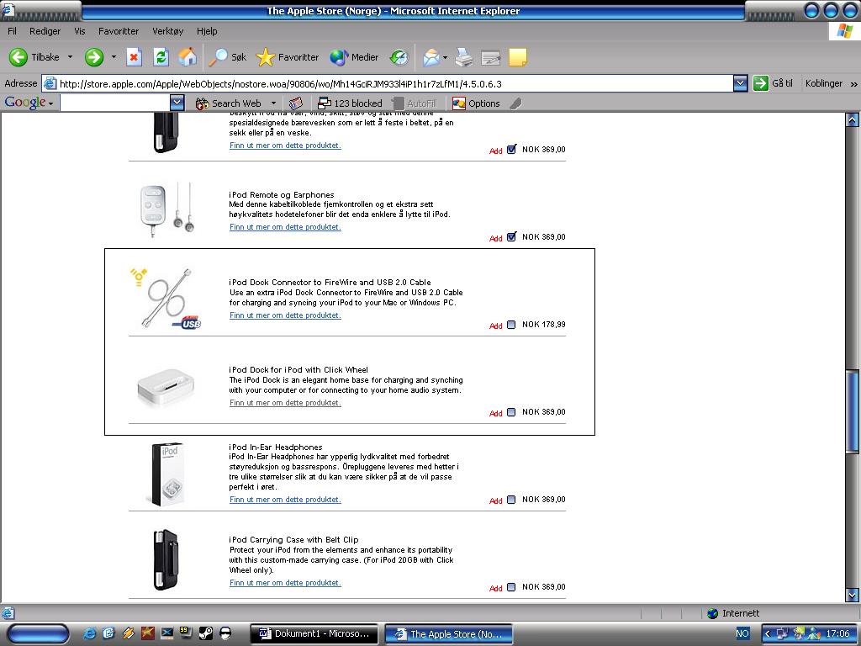
Task: Open the Fil menu
Action: [12, 31]
